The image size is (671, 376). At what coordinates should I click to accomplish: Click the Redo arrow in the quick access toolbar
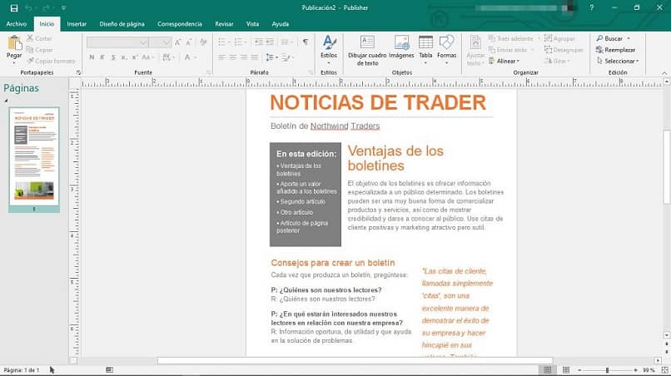tap(47, 7)
